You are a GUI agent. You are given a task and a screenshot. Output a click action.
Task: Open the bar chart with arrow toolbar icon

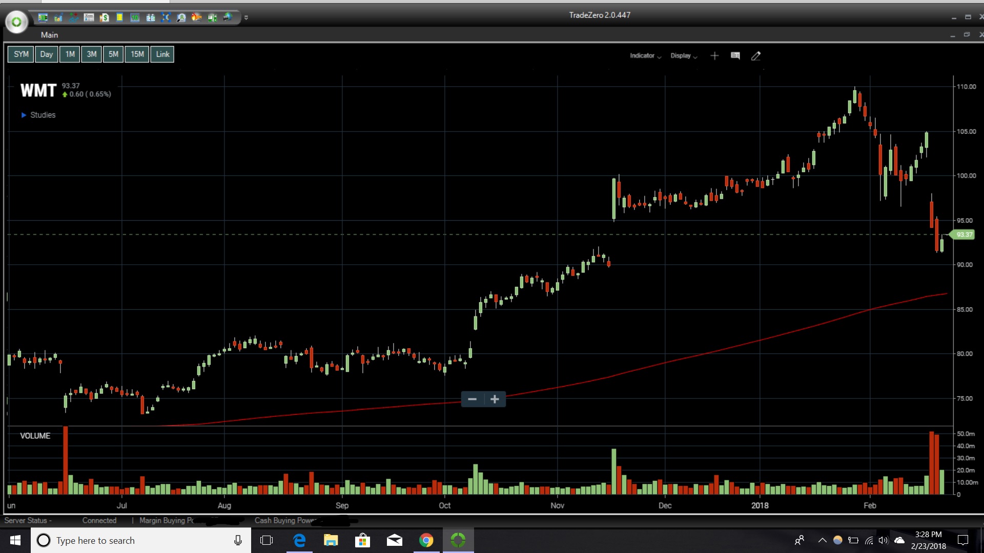click(58, 18)
